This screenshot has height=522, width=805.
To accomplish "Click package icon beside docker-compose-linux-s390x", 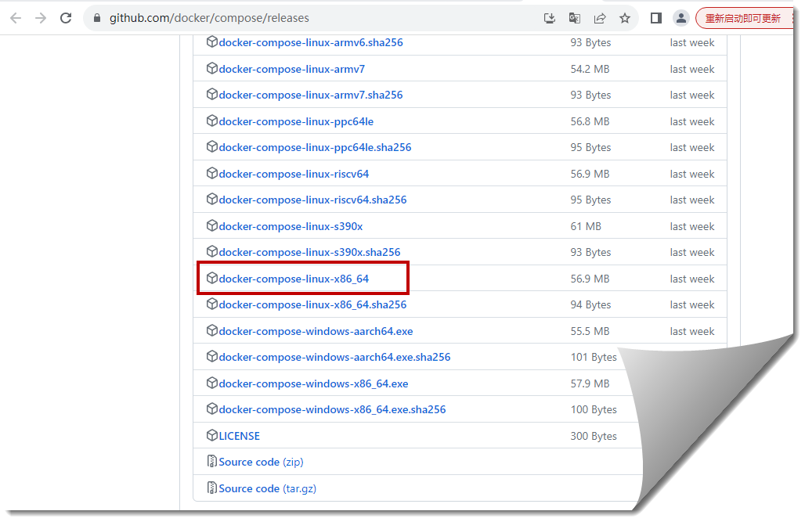I will tap(212, 225).
